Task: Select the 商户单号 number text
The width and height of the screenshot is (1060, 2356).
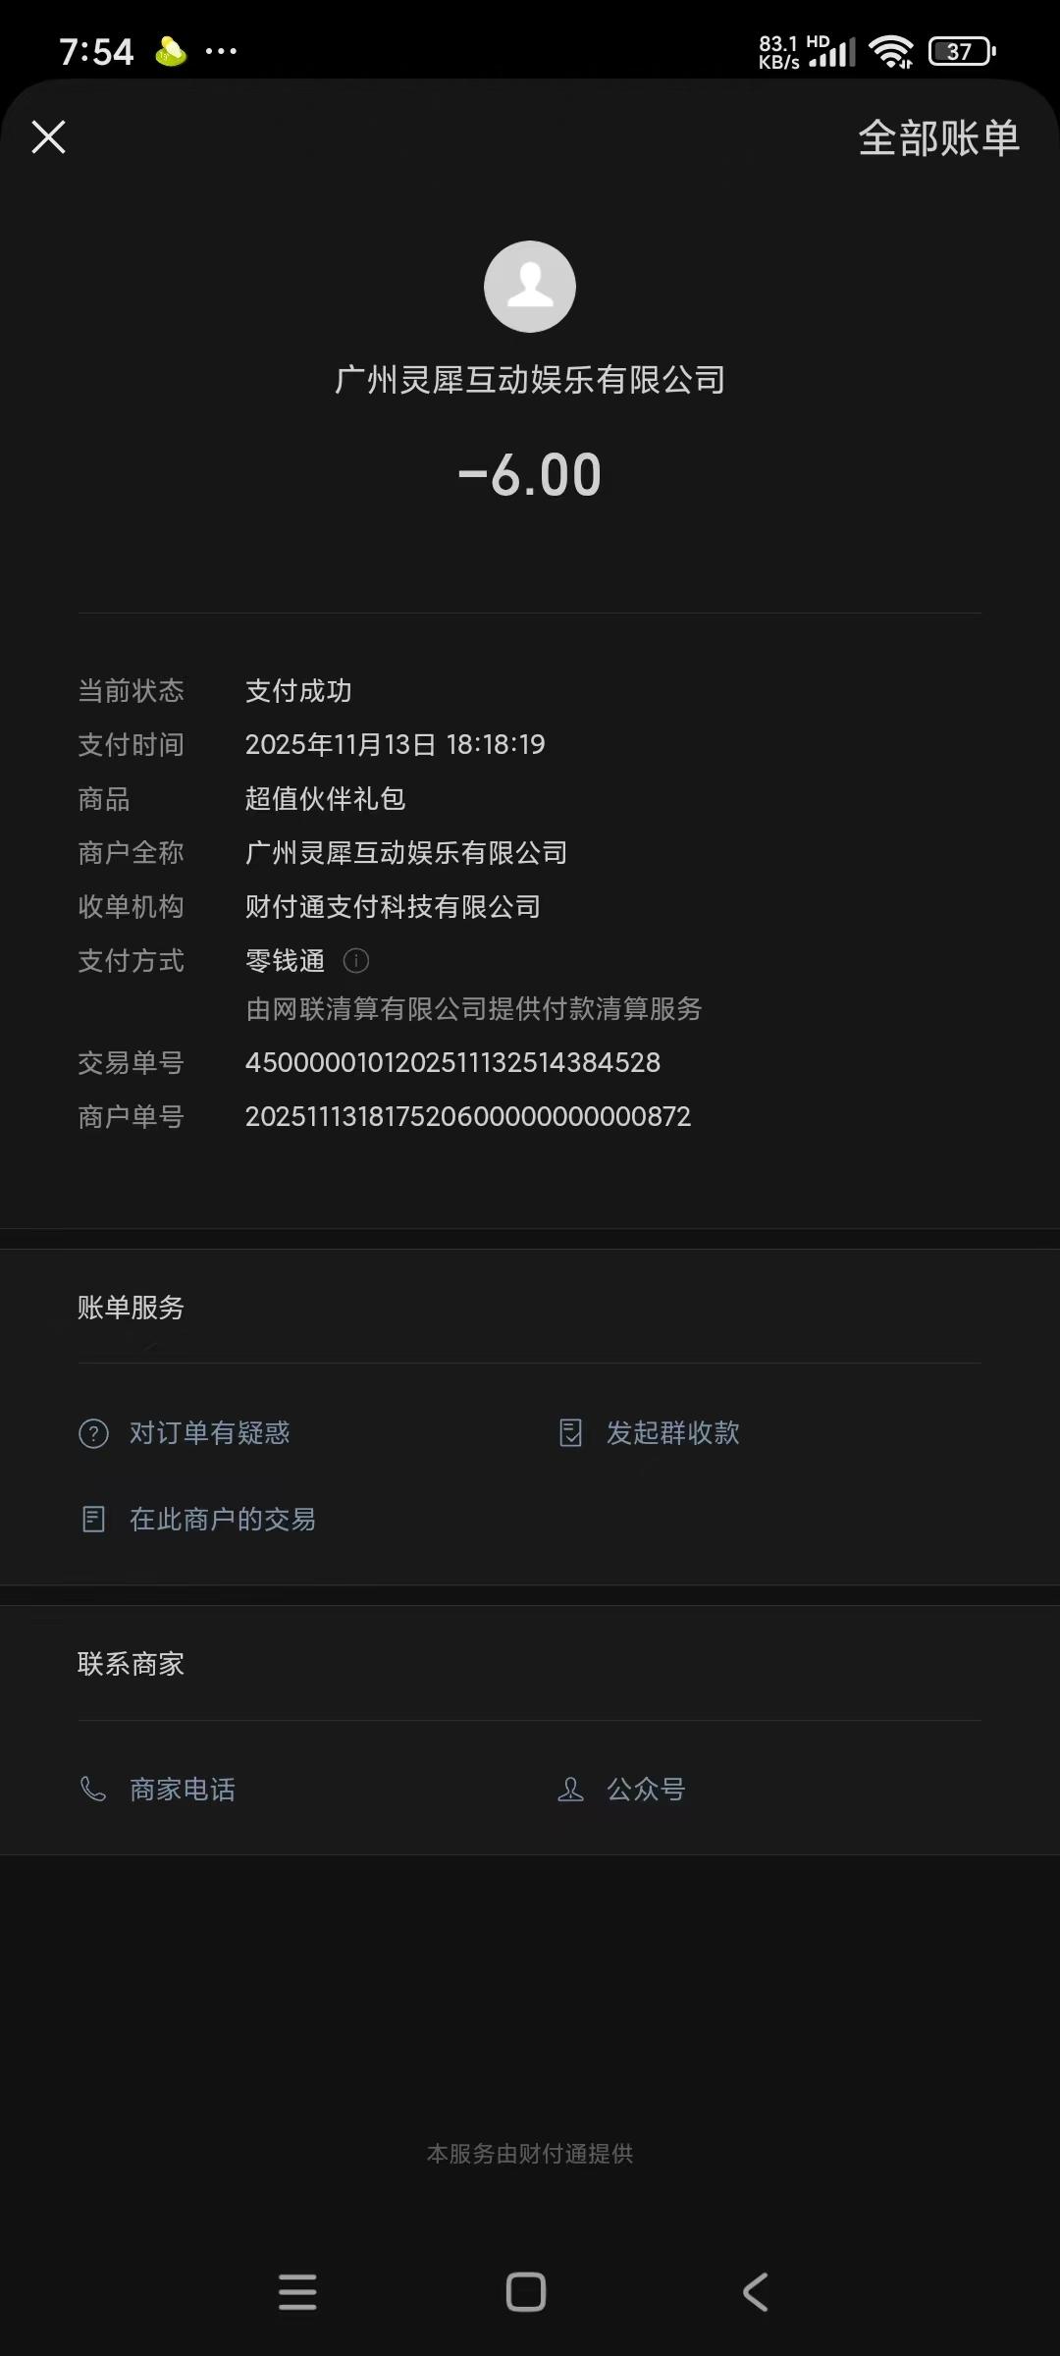Action: (x=468, y=1117)
